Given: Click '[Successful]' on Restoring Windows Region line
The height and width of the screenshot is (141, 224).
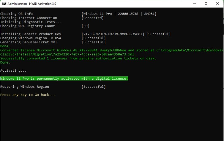Looking at the screenshot, I should tap(94, 87).
